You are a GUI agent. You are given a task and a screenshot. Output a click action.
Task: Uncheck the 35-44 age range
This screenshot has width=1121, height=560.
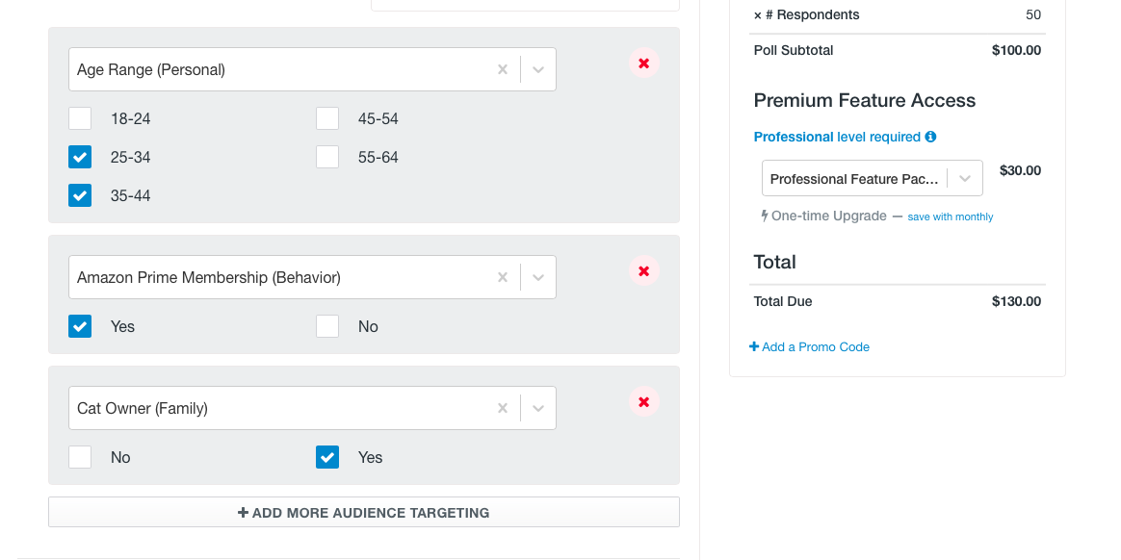(x=80, y=195)
